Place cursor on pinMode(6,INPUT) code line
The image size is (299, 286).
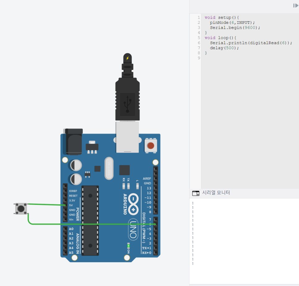coord(232,23)
